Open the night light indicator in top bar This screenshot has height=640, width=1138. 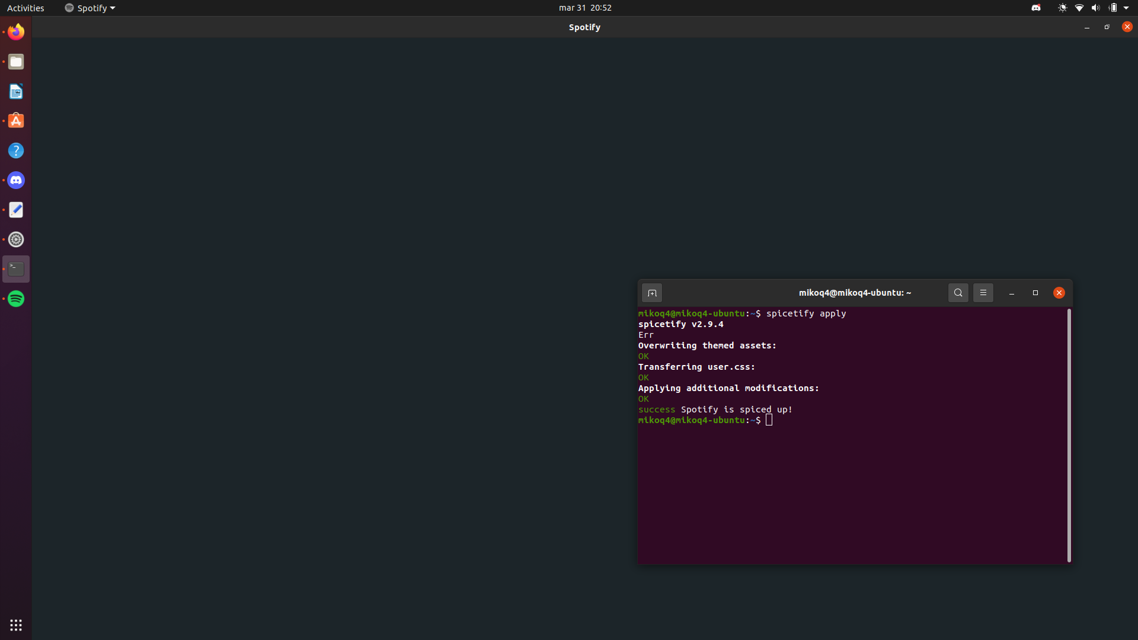[x=1063, y=8]
